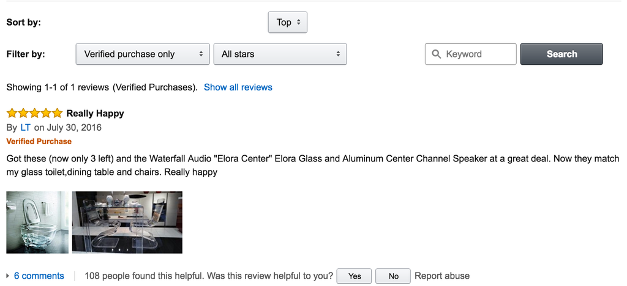Image resolution: width=627 pixels, height=286 pixels.
Task: Expand the comments disclosure triangle
Action: [8, 276]
